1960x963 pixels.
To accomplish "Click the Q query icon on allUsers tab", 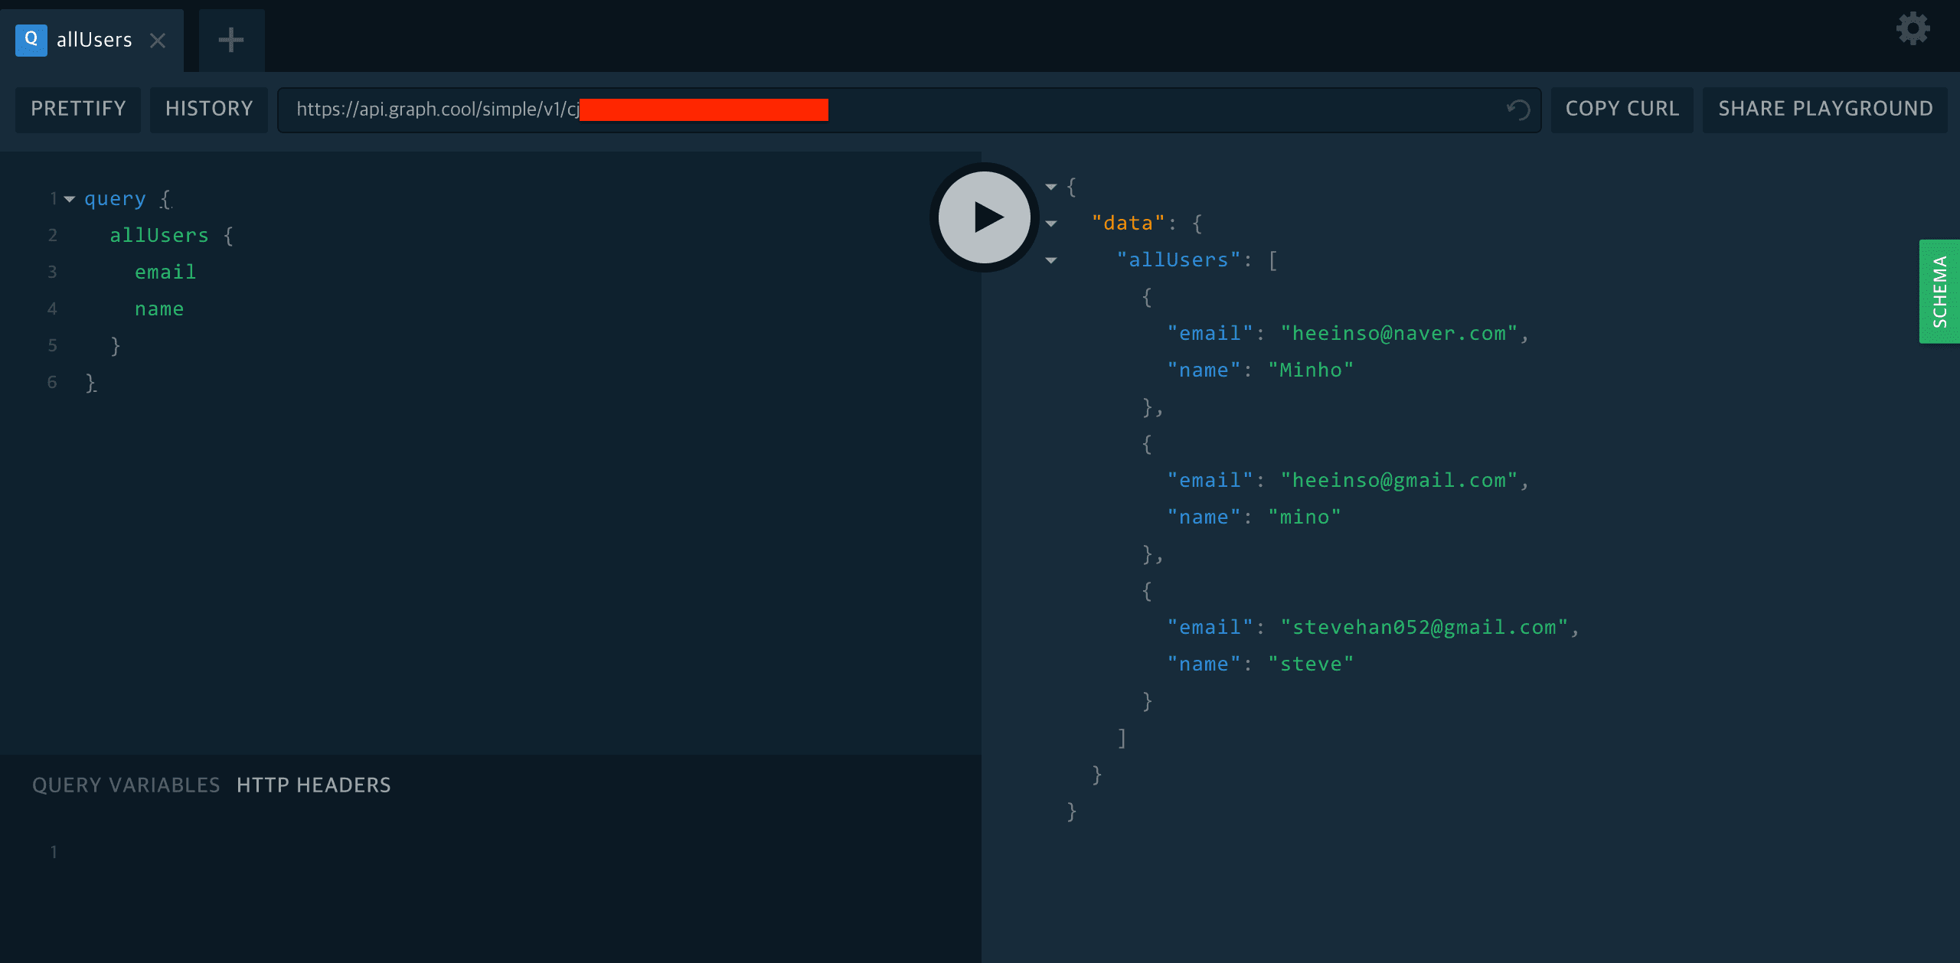I will tap(31, 40).
